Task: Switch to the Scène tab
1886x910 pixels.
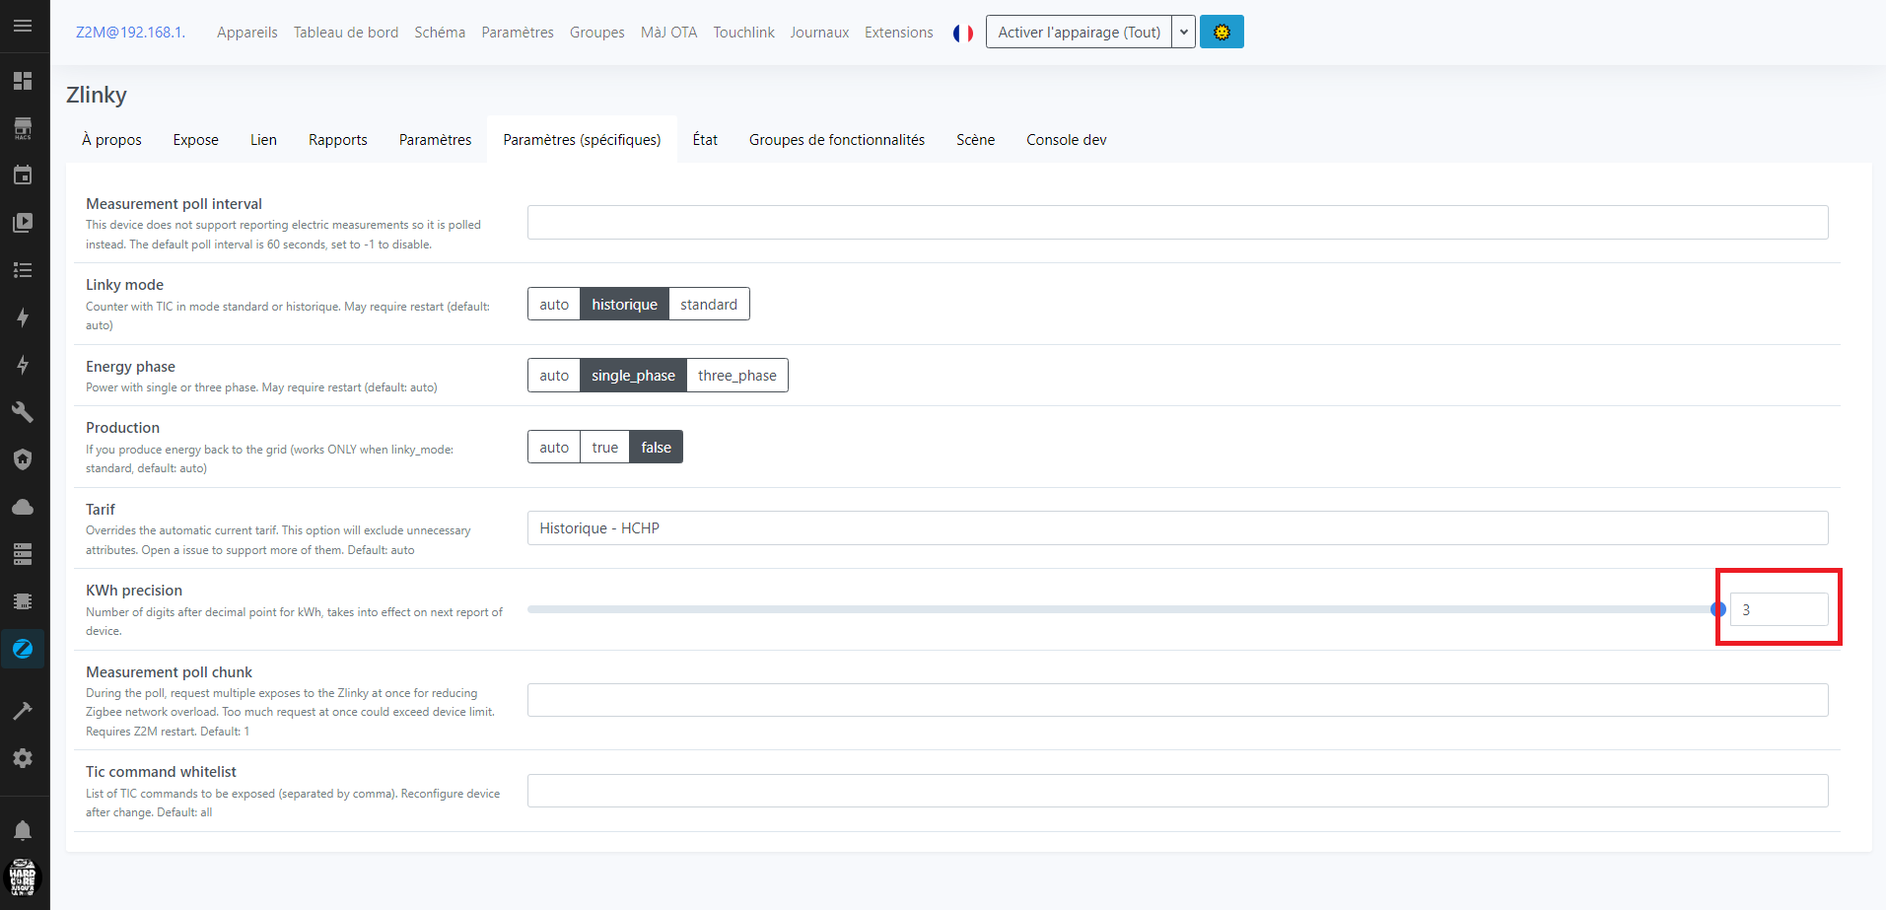Action: coord(975,140)
